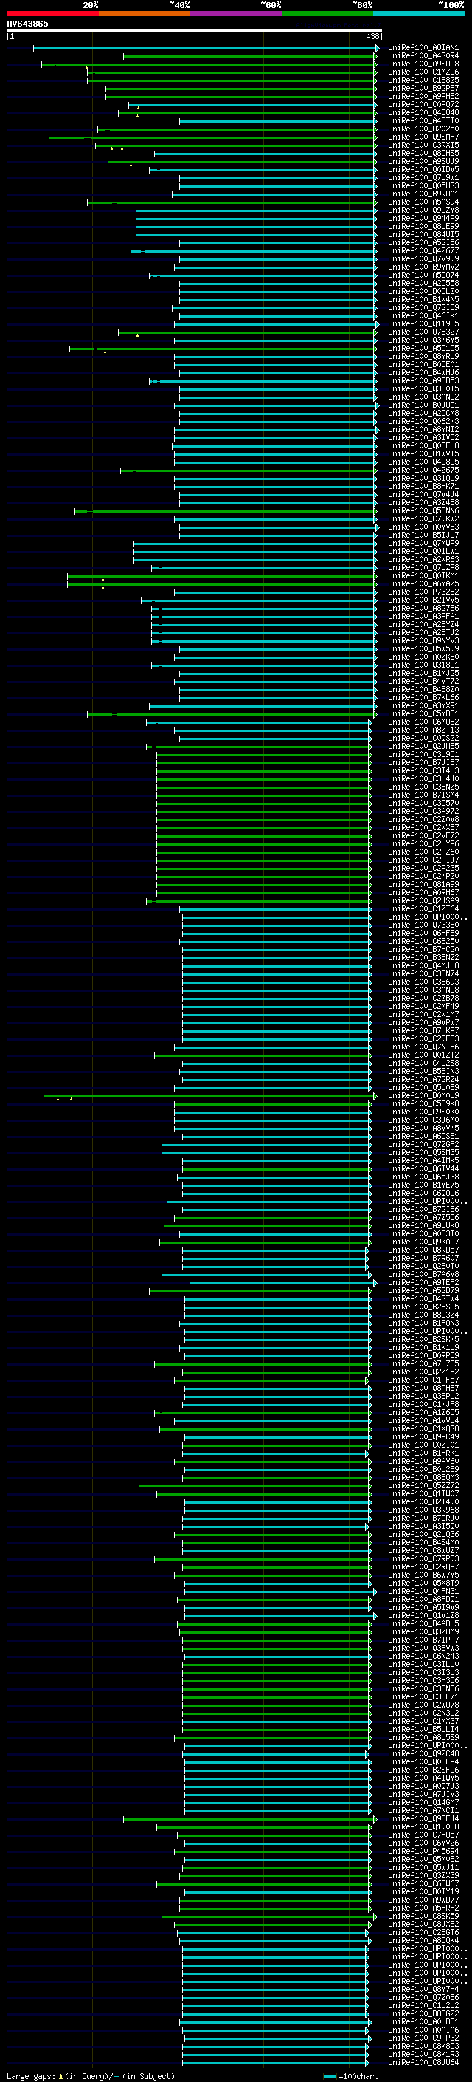The height and width of the screenshot is (2082, 472).
Task: Select label UniRef100_Q9LZY8
Action: coord(423,210)
